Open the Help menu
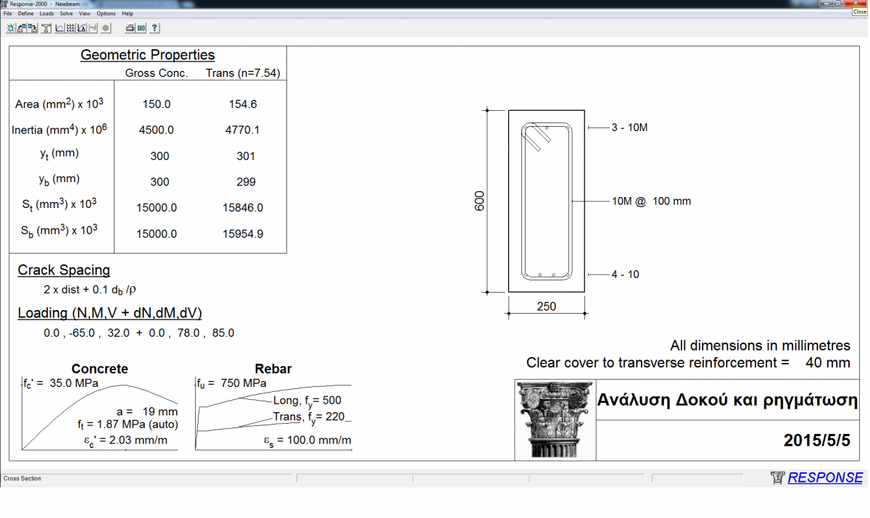Image resolution: width=870 pixels, height=518 pixels. click(128, 13)
